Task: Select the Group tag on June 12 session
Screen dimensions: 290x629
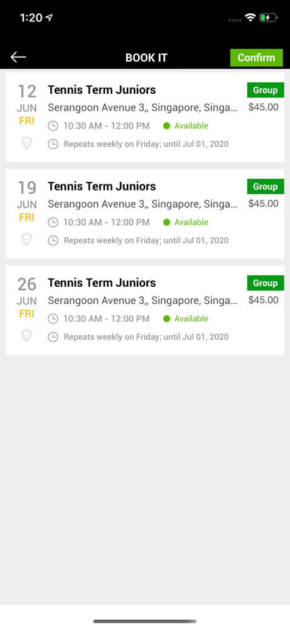Action: pos(265,90)
